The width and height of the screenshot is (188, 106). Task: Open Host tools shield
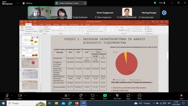[117, 97]
